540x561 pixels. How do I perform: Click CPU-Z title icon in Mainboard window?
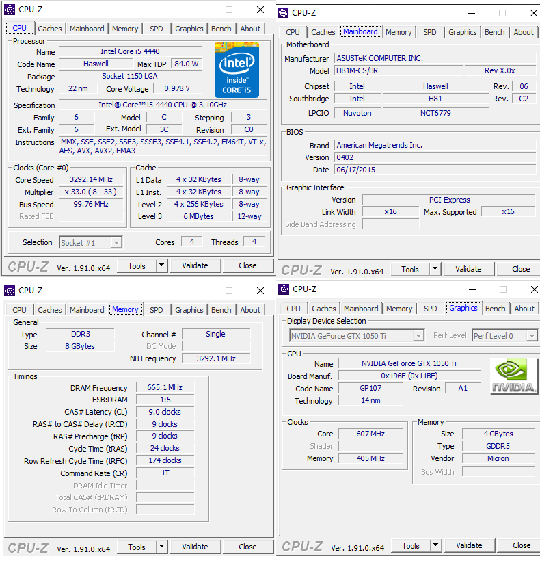coord(283,13)
